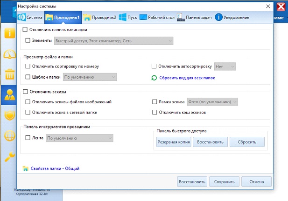This screenshot has height=201, width=288.
Task: Click the user customization icon in sidebar
Action: pyautogui.click(x=10, y=95)
